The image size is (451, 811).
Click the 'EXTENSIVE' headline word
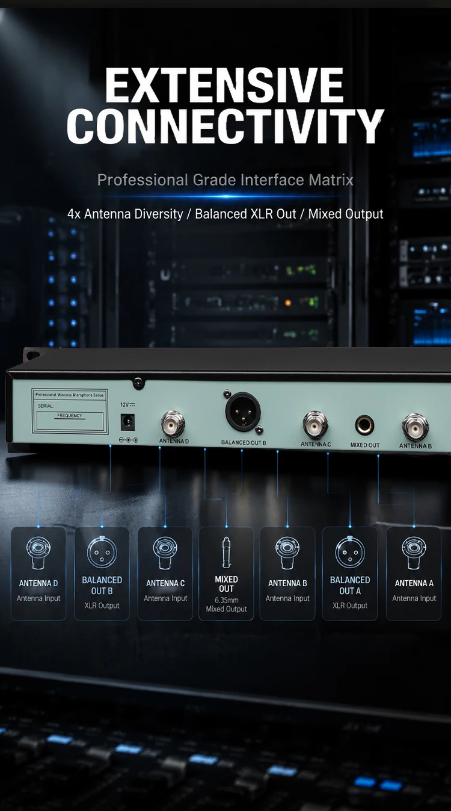(x=225, y=86)
